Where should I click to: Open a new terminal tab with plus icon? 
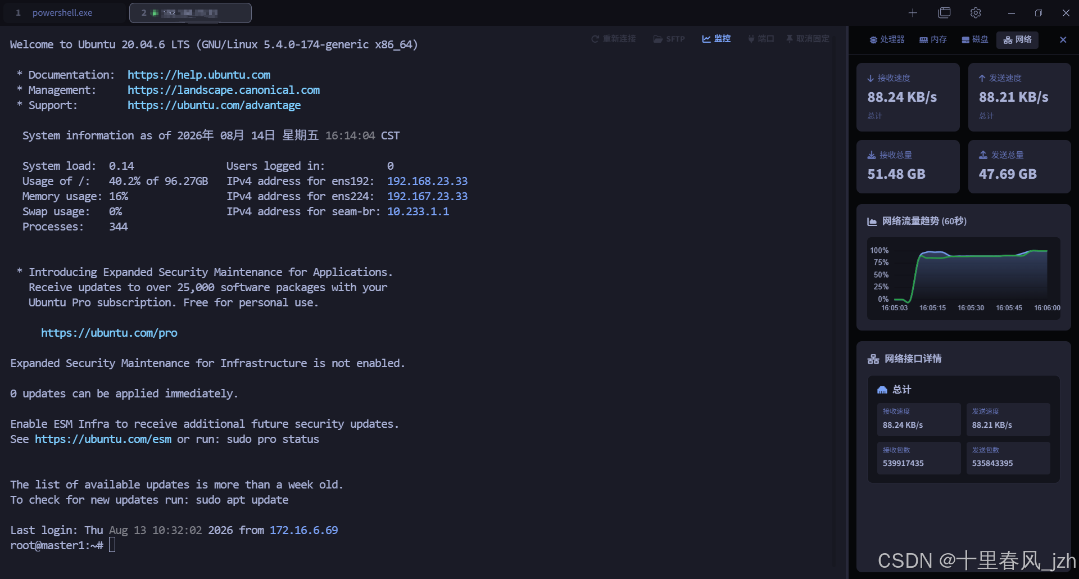913,13
